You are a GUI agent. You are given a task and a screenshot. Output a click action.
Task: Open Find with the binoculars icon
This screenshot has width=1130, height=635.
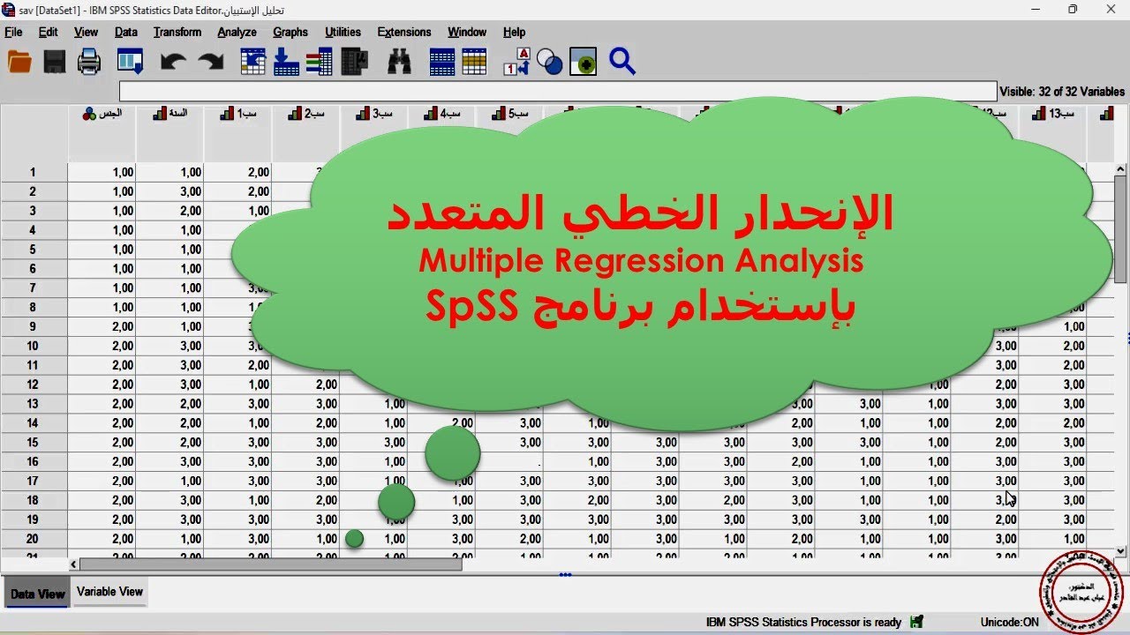pyautogui.click(x=400, y=62)
